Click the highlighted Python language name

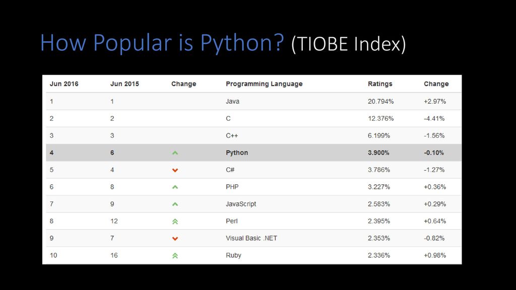pyautogui.click(x=237, y=153)
